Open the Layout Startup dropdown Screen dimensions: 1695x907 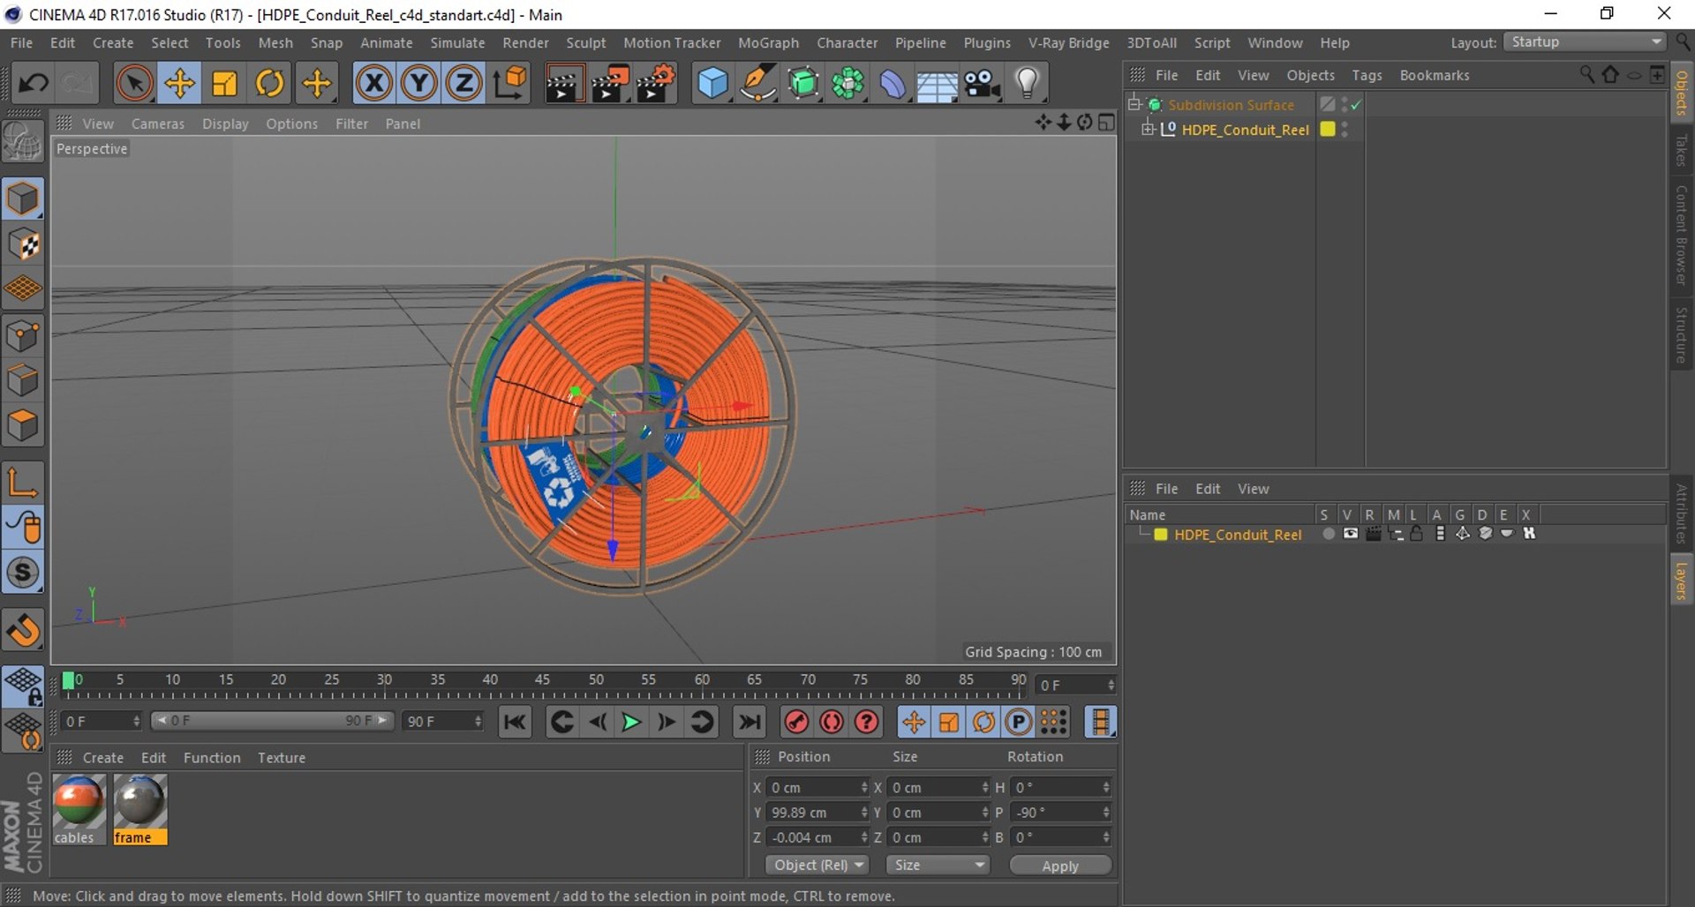click(x=1585, y=42)
